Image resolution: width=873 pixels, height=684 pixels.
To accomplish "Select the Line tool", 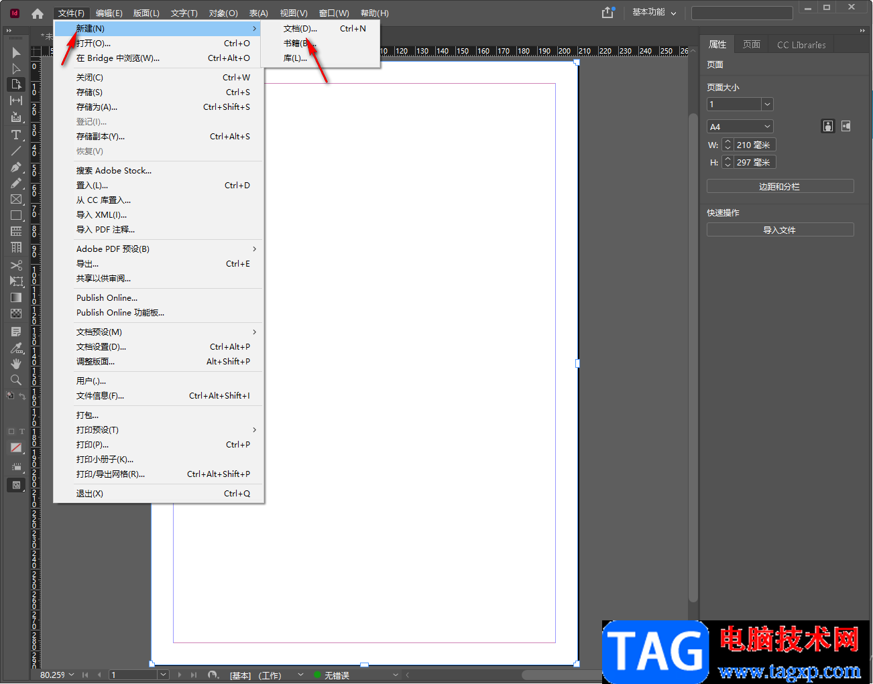I will click(16, 151).
